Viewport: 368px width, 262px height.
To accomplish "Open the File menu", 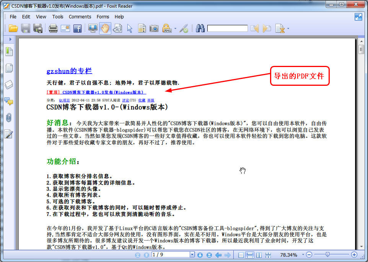I will pos(13,17).
